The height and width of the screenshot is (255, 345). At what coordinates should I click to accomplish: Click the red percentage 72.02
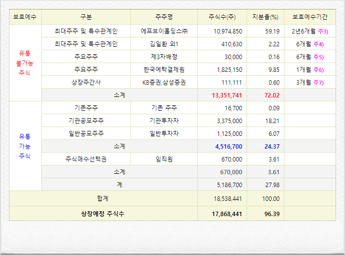point(272,95)
